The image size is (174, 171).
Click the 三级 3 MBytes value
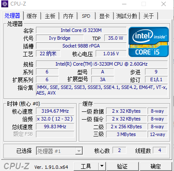[x=126, y=134]
